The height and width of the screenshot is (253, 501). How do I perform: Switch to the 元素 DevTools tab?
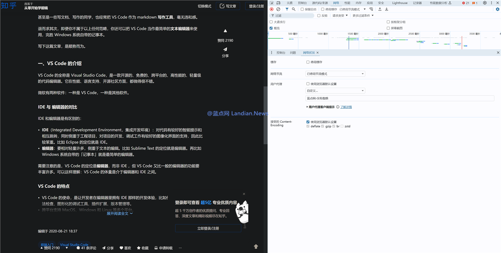tap(290, 3)
